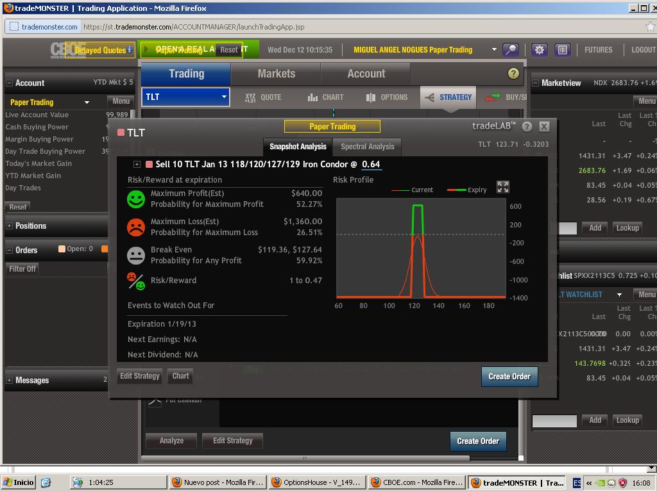Screen dimensions: 657x492
Task: Enlarge the Risk Profile chart with expand icon
Action: [503, 187]
